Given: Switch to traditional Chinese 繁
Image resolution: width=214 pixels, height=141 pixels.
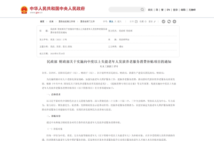Looking at the screenshot, I should (x=162, y=10).
